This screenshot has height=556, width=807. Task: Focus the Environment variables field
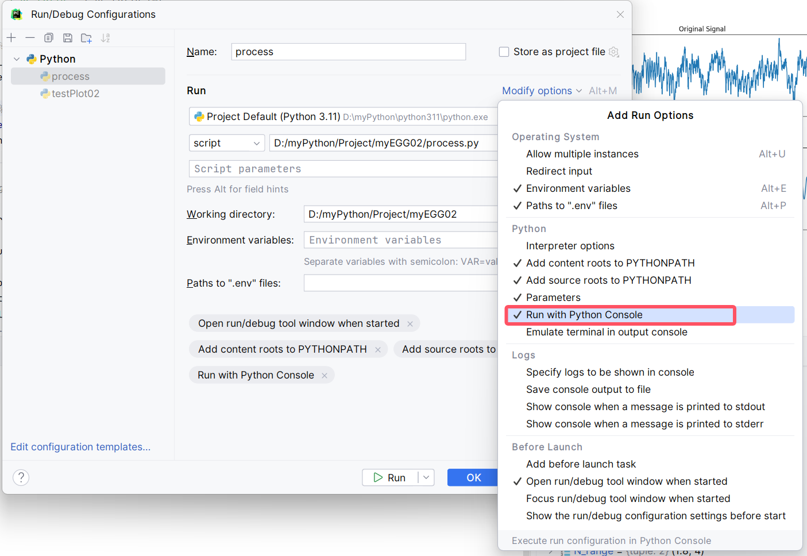pyautogui.click(x=400, y=240)
